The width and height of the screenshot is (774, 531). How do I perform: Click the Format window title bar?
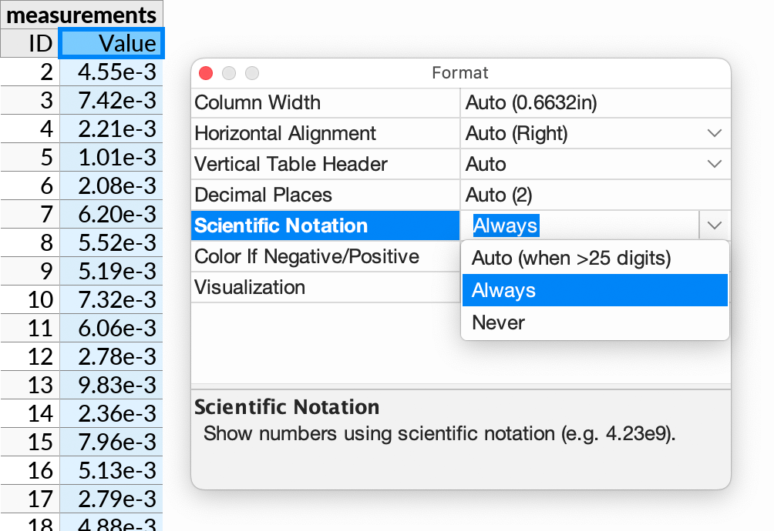click(x=459, y=72)
